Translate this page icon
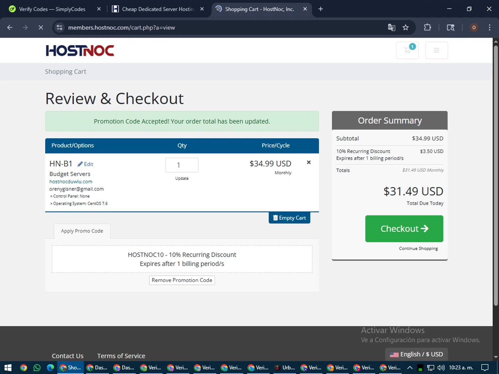Screen dimensions: 499x374 click(x=392, y=28)
